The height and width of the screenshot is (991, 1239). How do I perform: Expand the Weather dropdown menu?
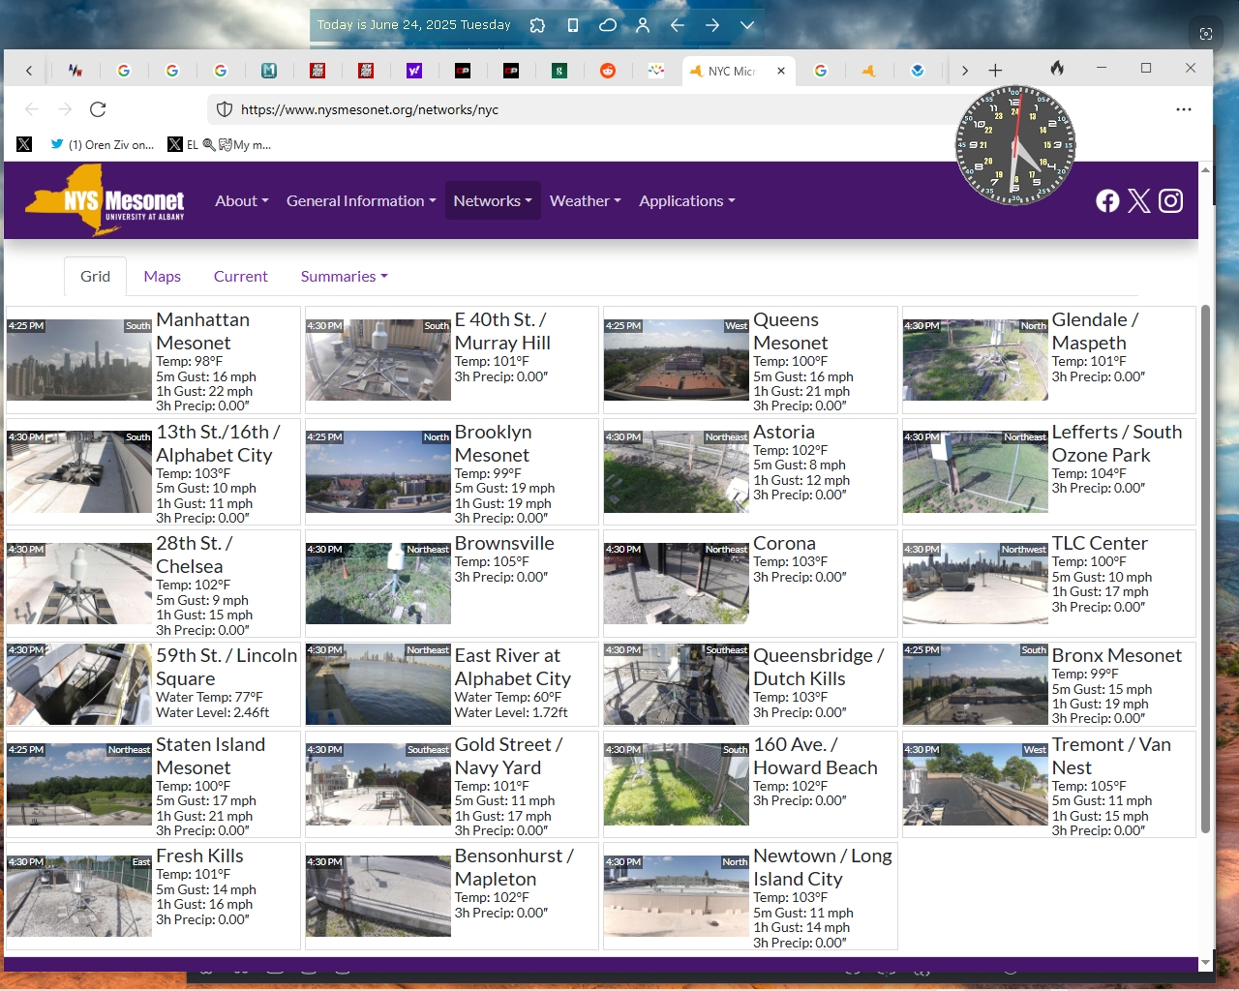click(585, 200)
